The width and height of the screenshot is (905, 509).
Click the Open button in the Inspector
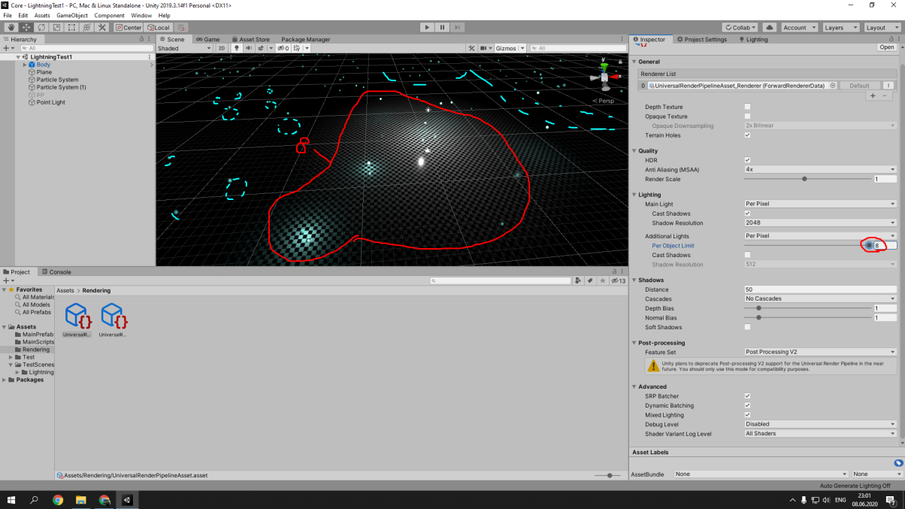pyautogui.click(x=887, y=47)
